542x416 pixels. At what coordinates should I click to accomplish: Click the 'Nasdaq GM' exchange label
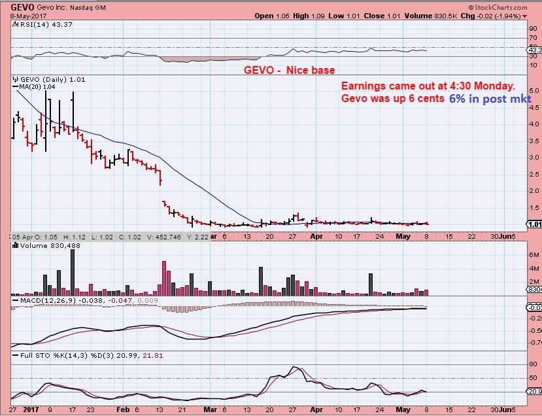[86, 8]
